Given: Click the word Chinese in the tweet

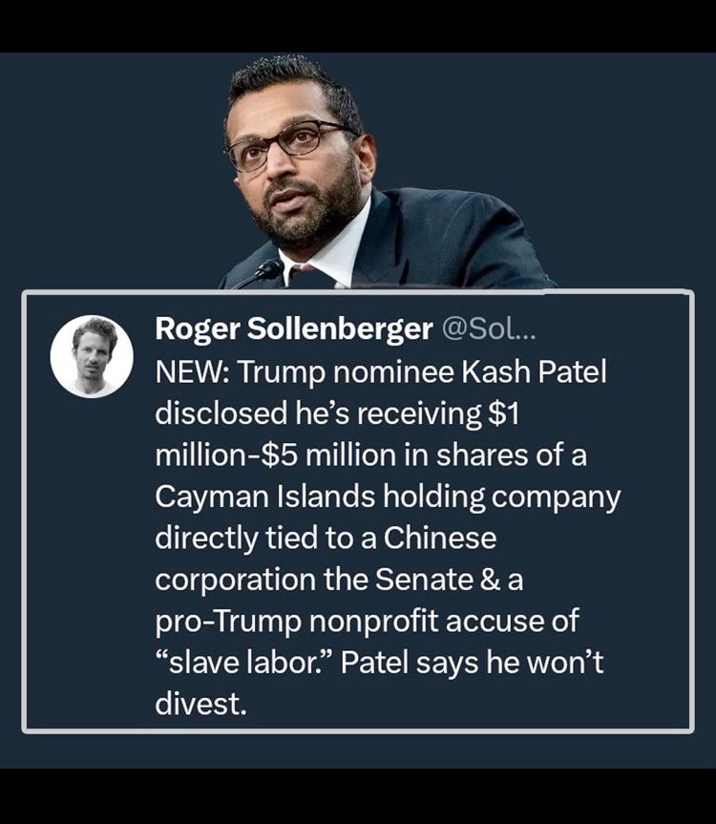Looking at the screenshot, I should tap(440, 539).
